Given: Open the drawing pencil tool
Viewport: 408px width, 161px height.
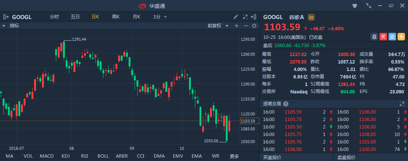Looking at the screenshot, I should click(235, 17).
